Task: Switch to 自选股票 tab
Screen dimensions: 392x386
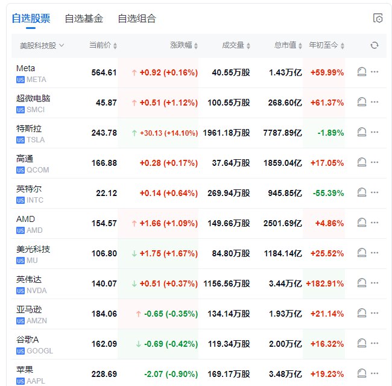Action: pyautogui.click(x=31, y=19)
